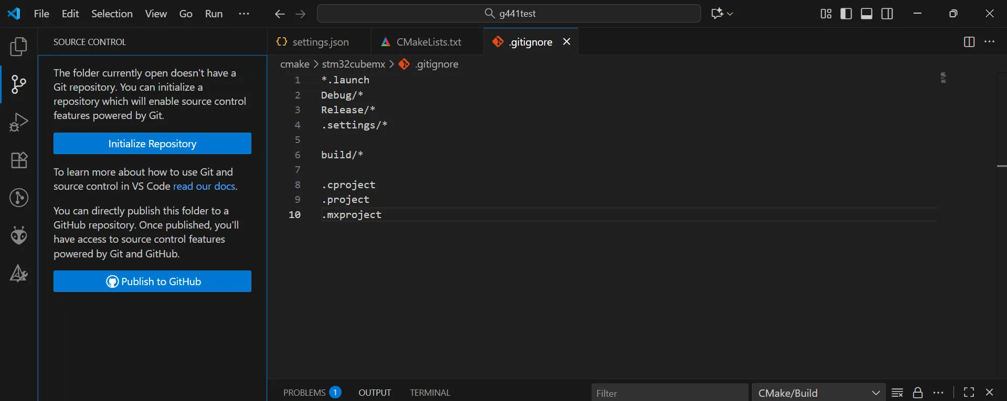The height and width of the screenshot is (401, 1007).
Task: Expand the Copilot dropdown arrow
Action: tap(730, 14)
